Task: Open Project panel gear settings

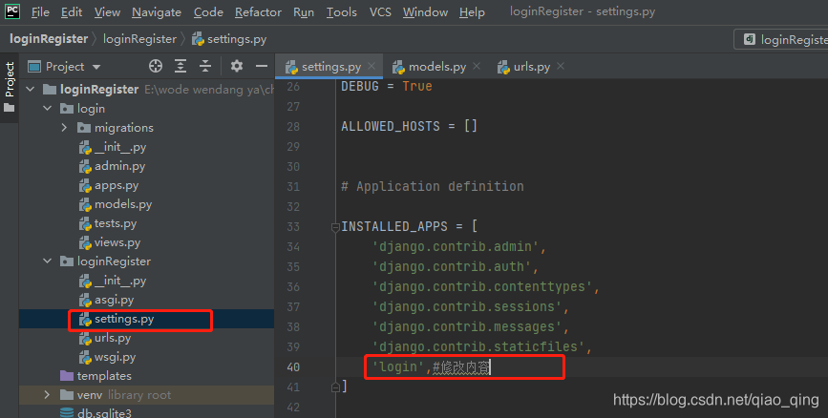Action: click(x=237, y=66)
